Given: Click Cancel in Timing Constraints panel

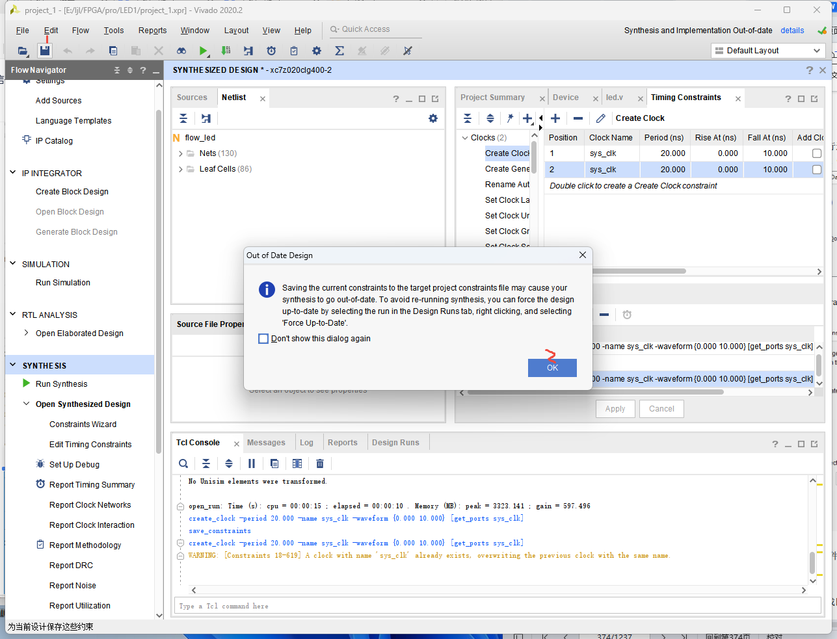Looking at the screenshot, I should click(x=661, y=409).
